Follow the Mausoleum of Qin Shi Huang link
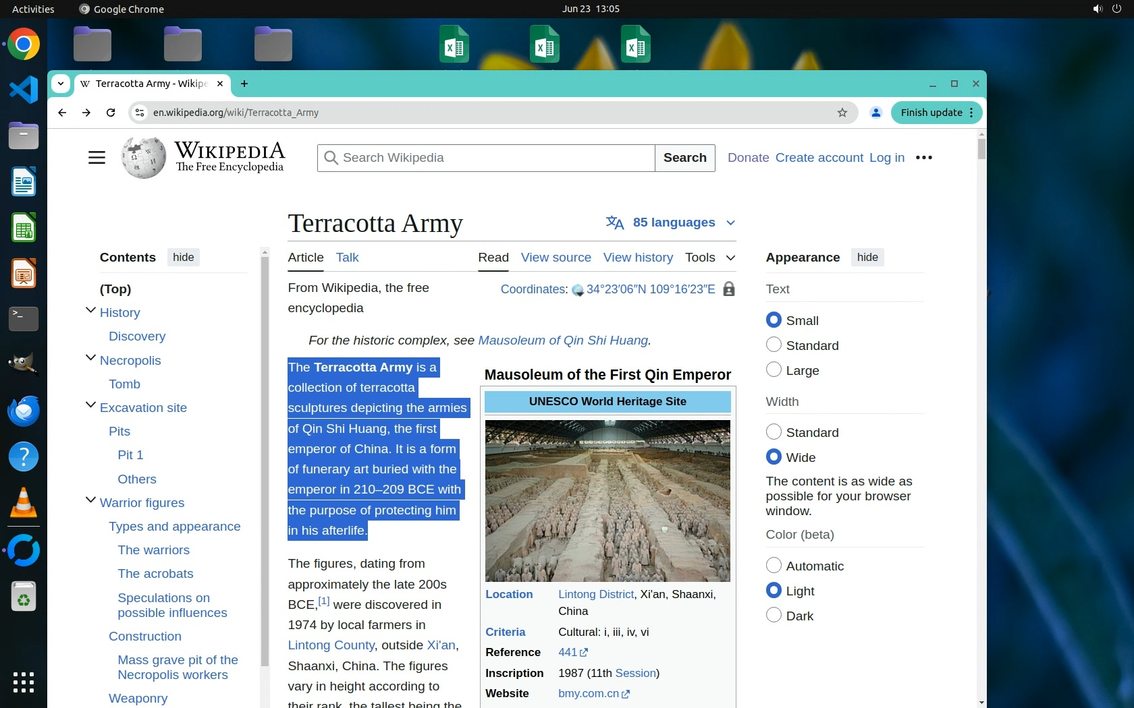 pyautogui.click(x=562, y=341)
